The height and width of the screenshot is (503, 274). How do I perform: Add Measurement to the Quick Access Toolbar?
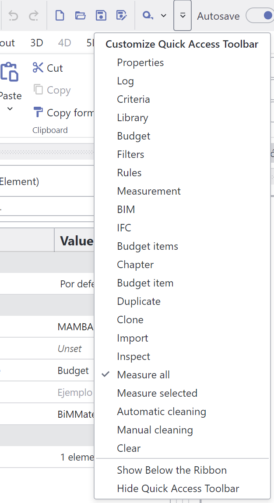click(x=182, y=191)
